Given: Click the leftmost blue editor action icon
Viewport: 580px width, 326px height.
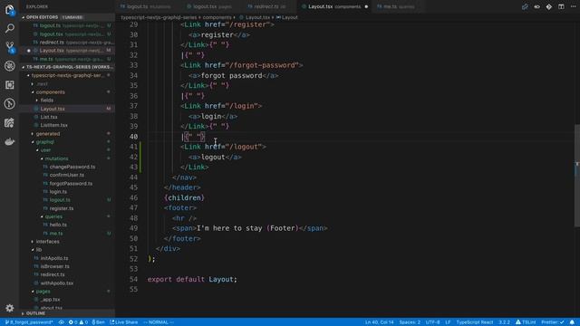Looking at the screenshot, I should [525, 6].
